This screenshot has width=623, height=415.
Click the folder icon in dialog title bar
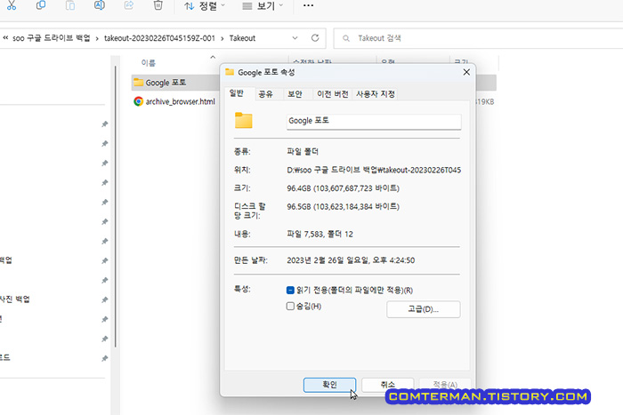230,72
